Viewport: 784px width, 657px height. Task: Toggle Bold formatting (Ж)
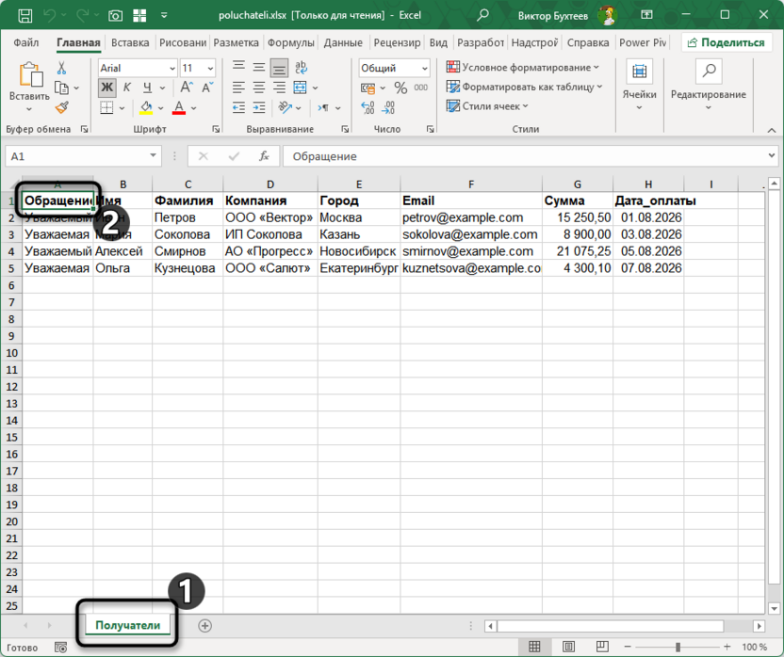106,88
